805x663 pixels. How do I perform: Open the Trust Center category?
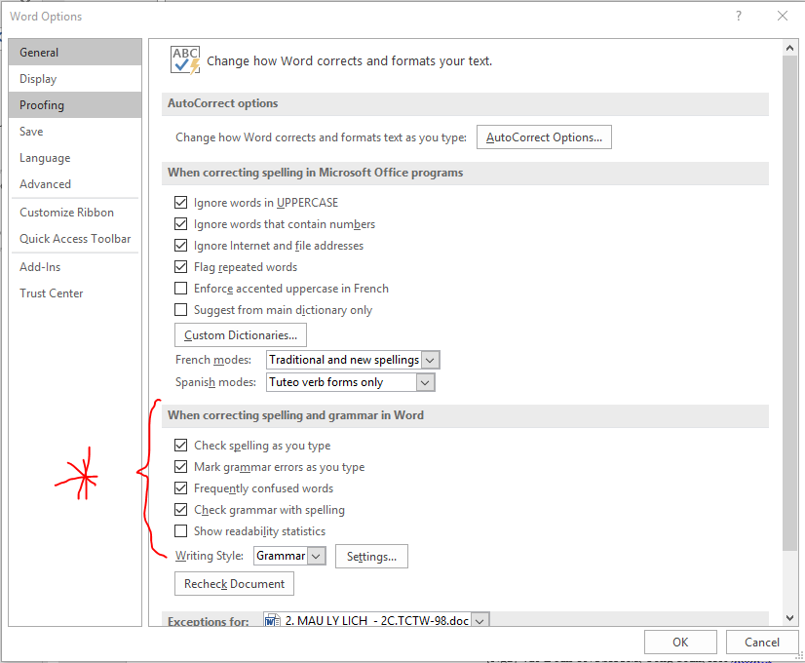75,293
